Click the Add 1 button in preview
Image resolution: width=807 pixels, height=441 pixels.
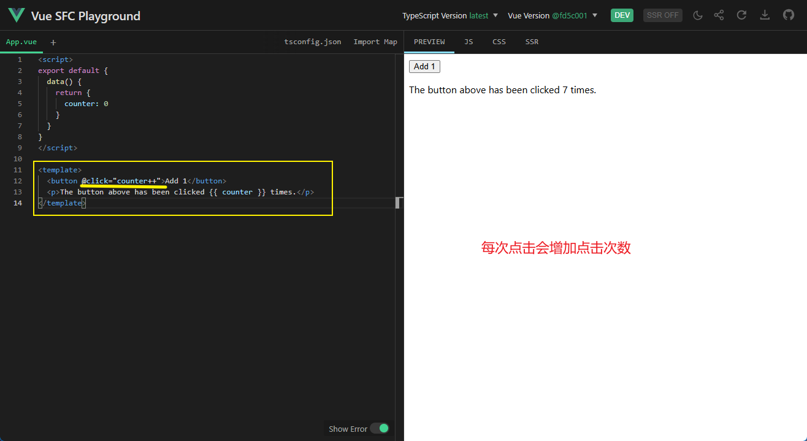424,66
